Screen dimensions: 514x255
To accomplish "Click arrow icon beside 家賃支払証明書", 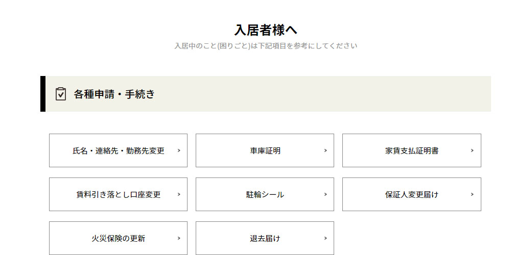I will tap(472, 150).
